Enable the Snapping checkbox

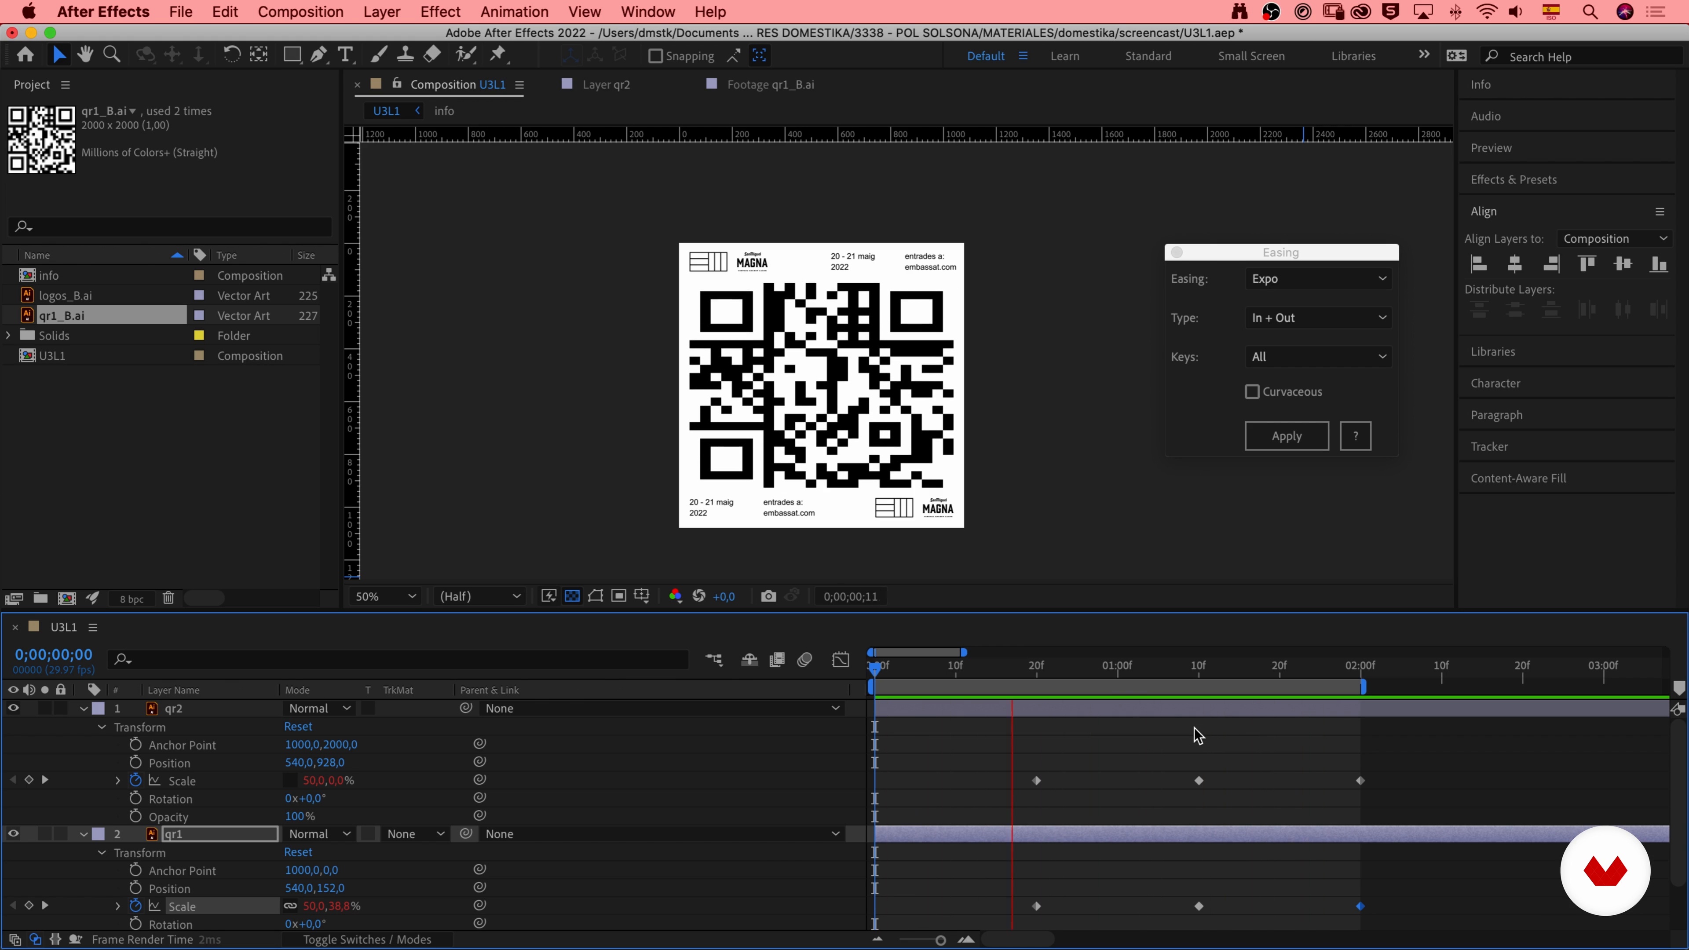click(x=655, y=56)
